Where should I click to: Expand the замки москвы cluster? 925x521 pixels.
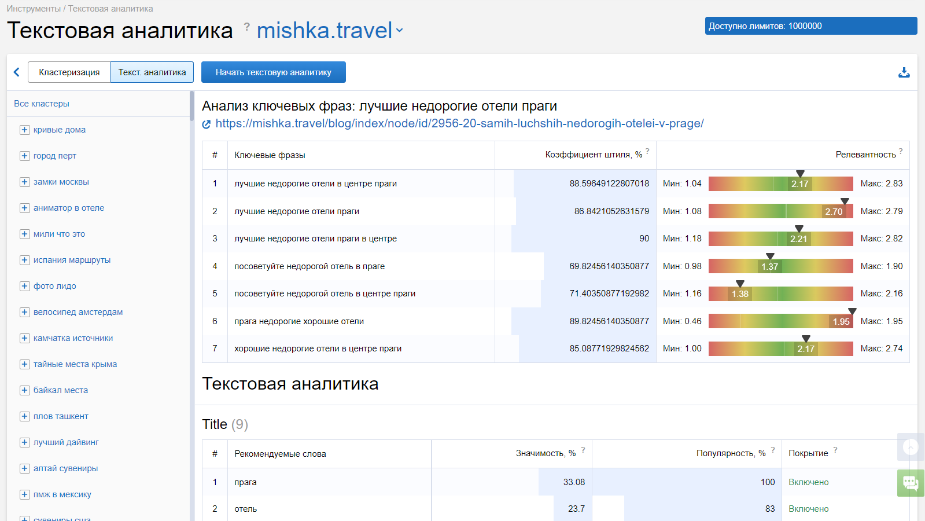[25, 182]
